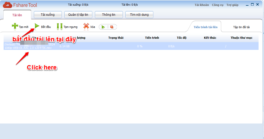Open the Tải xuống tab
Screen dimensions: 264x139
coord(48,15)
